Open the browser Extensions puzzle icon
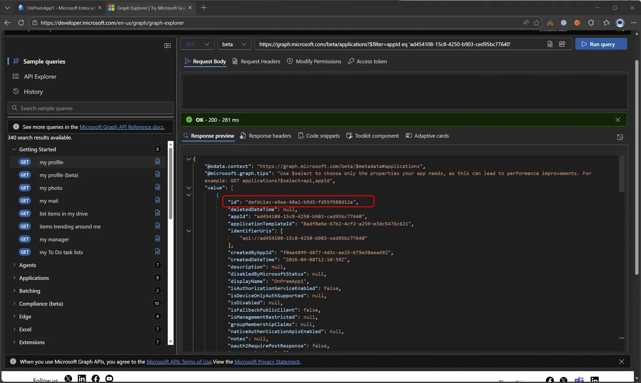This screenshot has width=641, height=383. click(x=591, y=22)
